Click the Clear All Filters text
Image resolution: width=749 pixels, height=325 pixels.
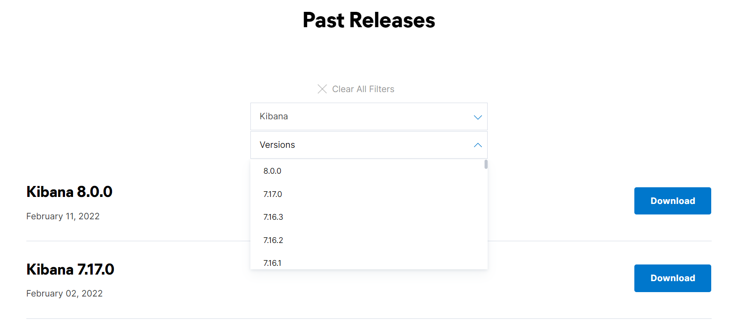[363, 89]
